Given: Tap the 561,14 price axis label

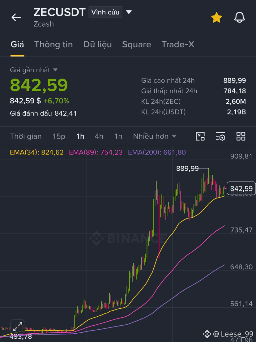Looking at the screenshot, I should 241,304.
